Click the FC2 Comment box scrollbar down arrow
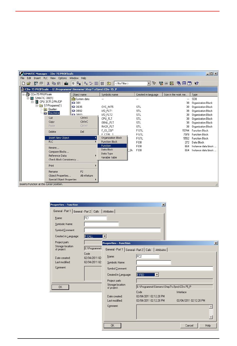 click(x=211, y=317)
